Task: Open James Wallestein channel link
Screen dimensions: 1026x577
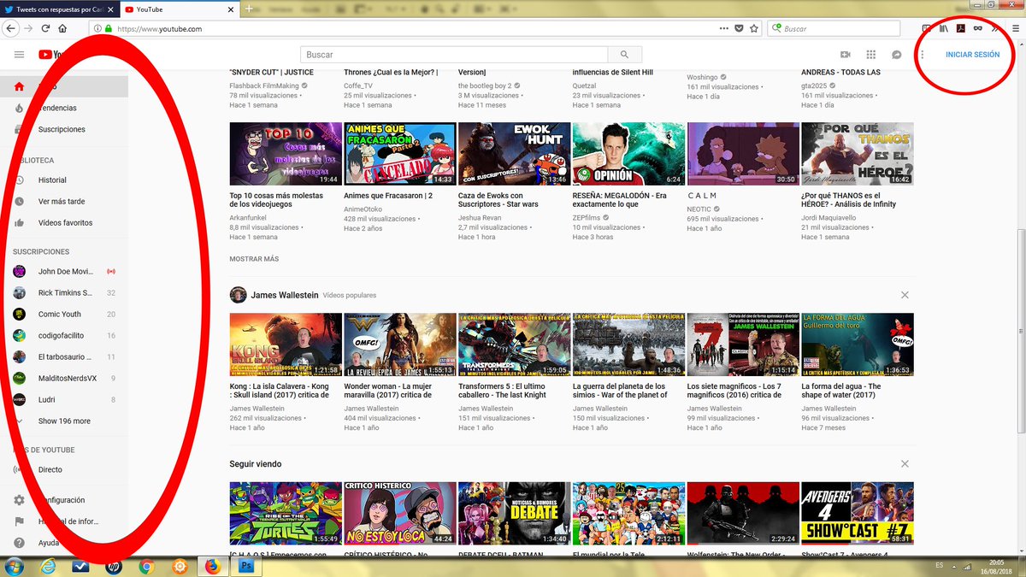Action: click(285, 295)
